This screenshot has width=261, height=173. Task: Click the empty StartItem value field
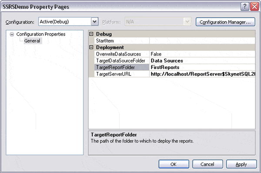tap(202, 41)
